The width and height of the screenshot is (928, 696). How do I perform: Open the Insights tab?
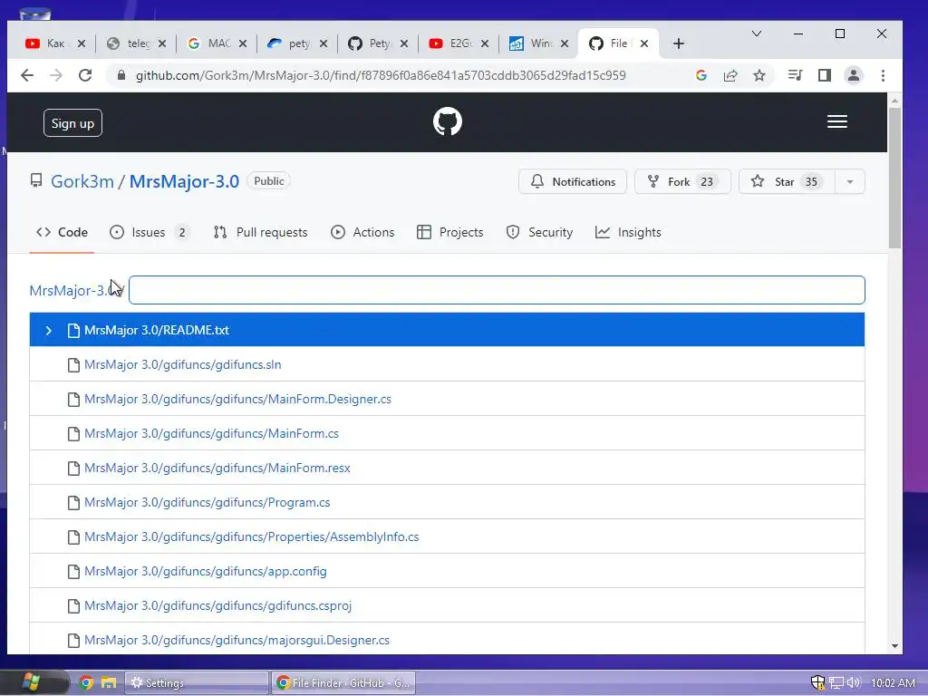pyautogui.click(x=628, y=232)
